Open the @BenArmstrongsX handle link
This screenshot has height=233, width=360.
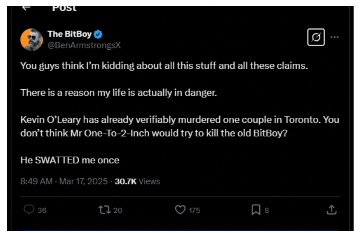point(84,45)
